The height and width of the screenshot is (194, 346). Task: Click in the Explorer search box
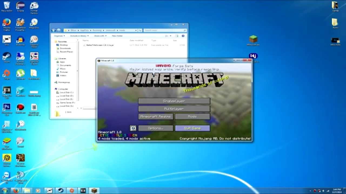pyautogui.click(x=165, y=30)
